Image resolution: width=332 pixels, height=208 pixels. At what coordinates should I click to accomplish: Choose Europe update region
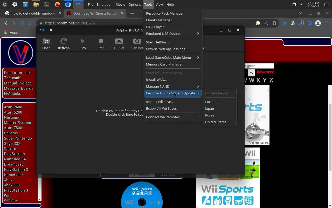[x=219, y=102]
